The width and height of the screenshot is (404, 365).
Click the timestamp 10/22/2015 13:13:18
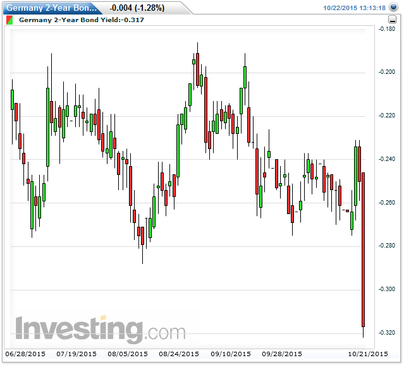(x=354, y=8)
